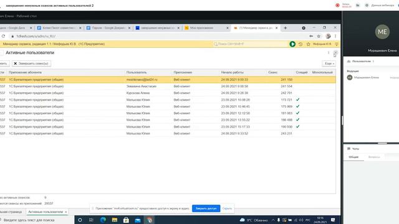Click the green play-circle icon in 1C header
This screenshot has height=224, width=399.
pos(292,44)
